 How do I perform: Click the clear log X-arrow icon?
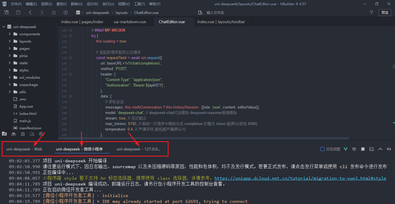(389, 149)
